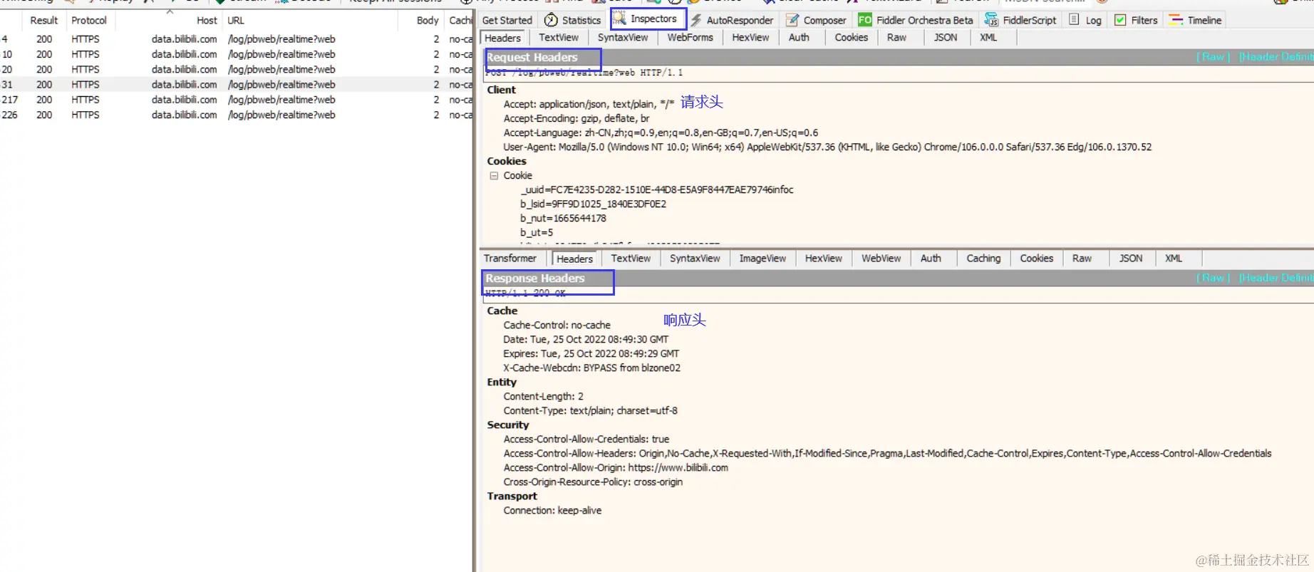Select response inspector Transformer tab
The height and width of the screenshot is (572, 1314).
click(x=510, y=259)
